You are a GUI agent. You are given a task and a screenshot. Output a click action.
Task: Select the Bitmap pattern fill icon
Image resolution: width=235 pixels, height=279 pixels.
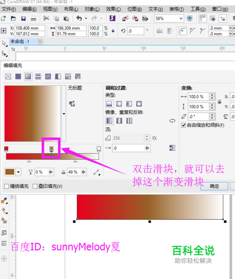click(48, 76)
